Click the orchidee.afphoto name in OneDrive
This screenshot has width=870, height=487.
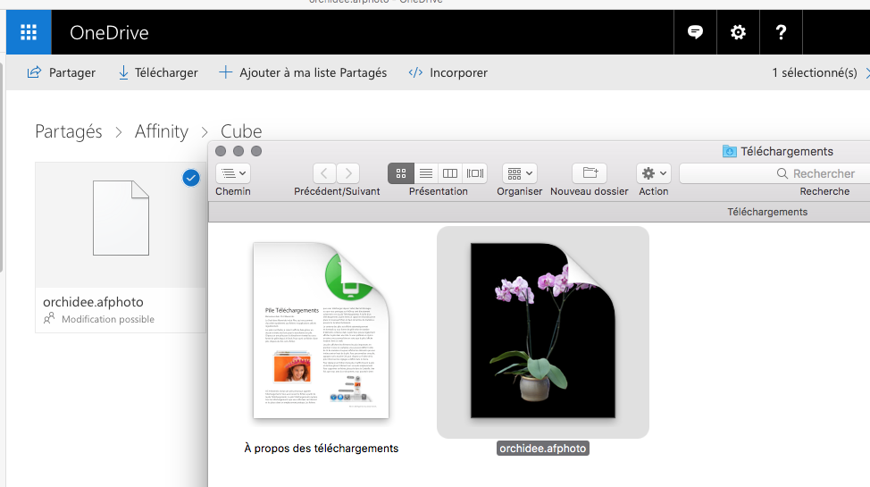(93, 302)
